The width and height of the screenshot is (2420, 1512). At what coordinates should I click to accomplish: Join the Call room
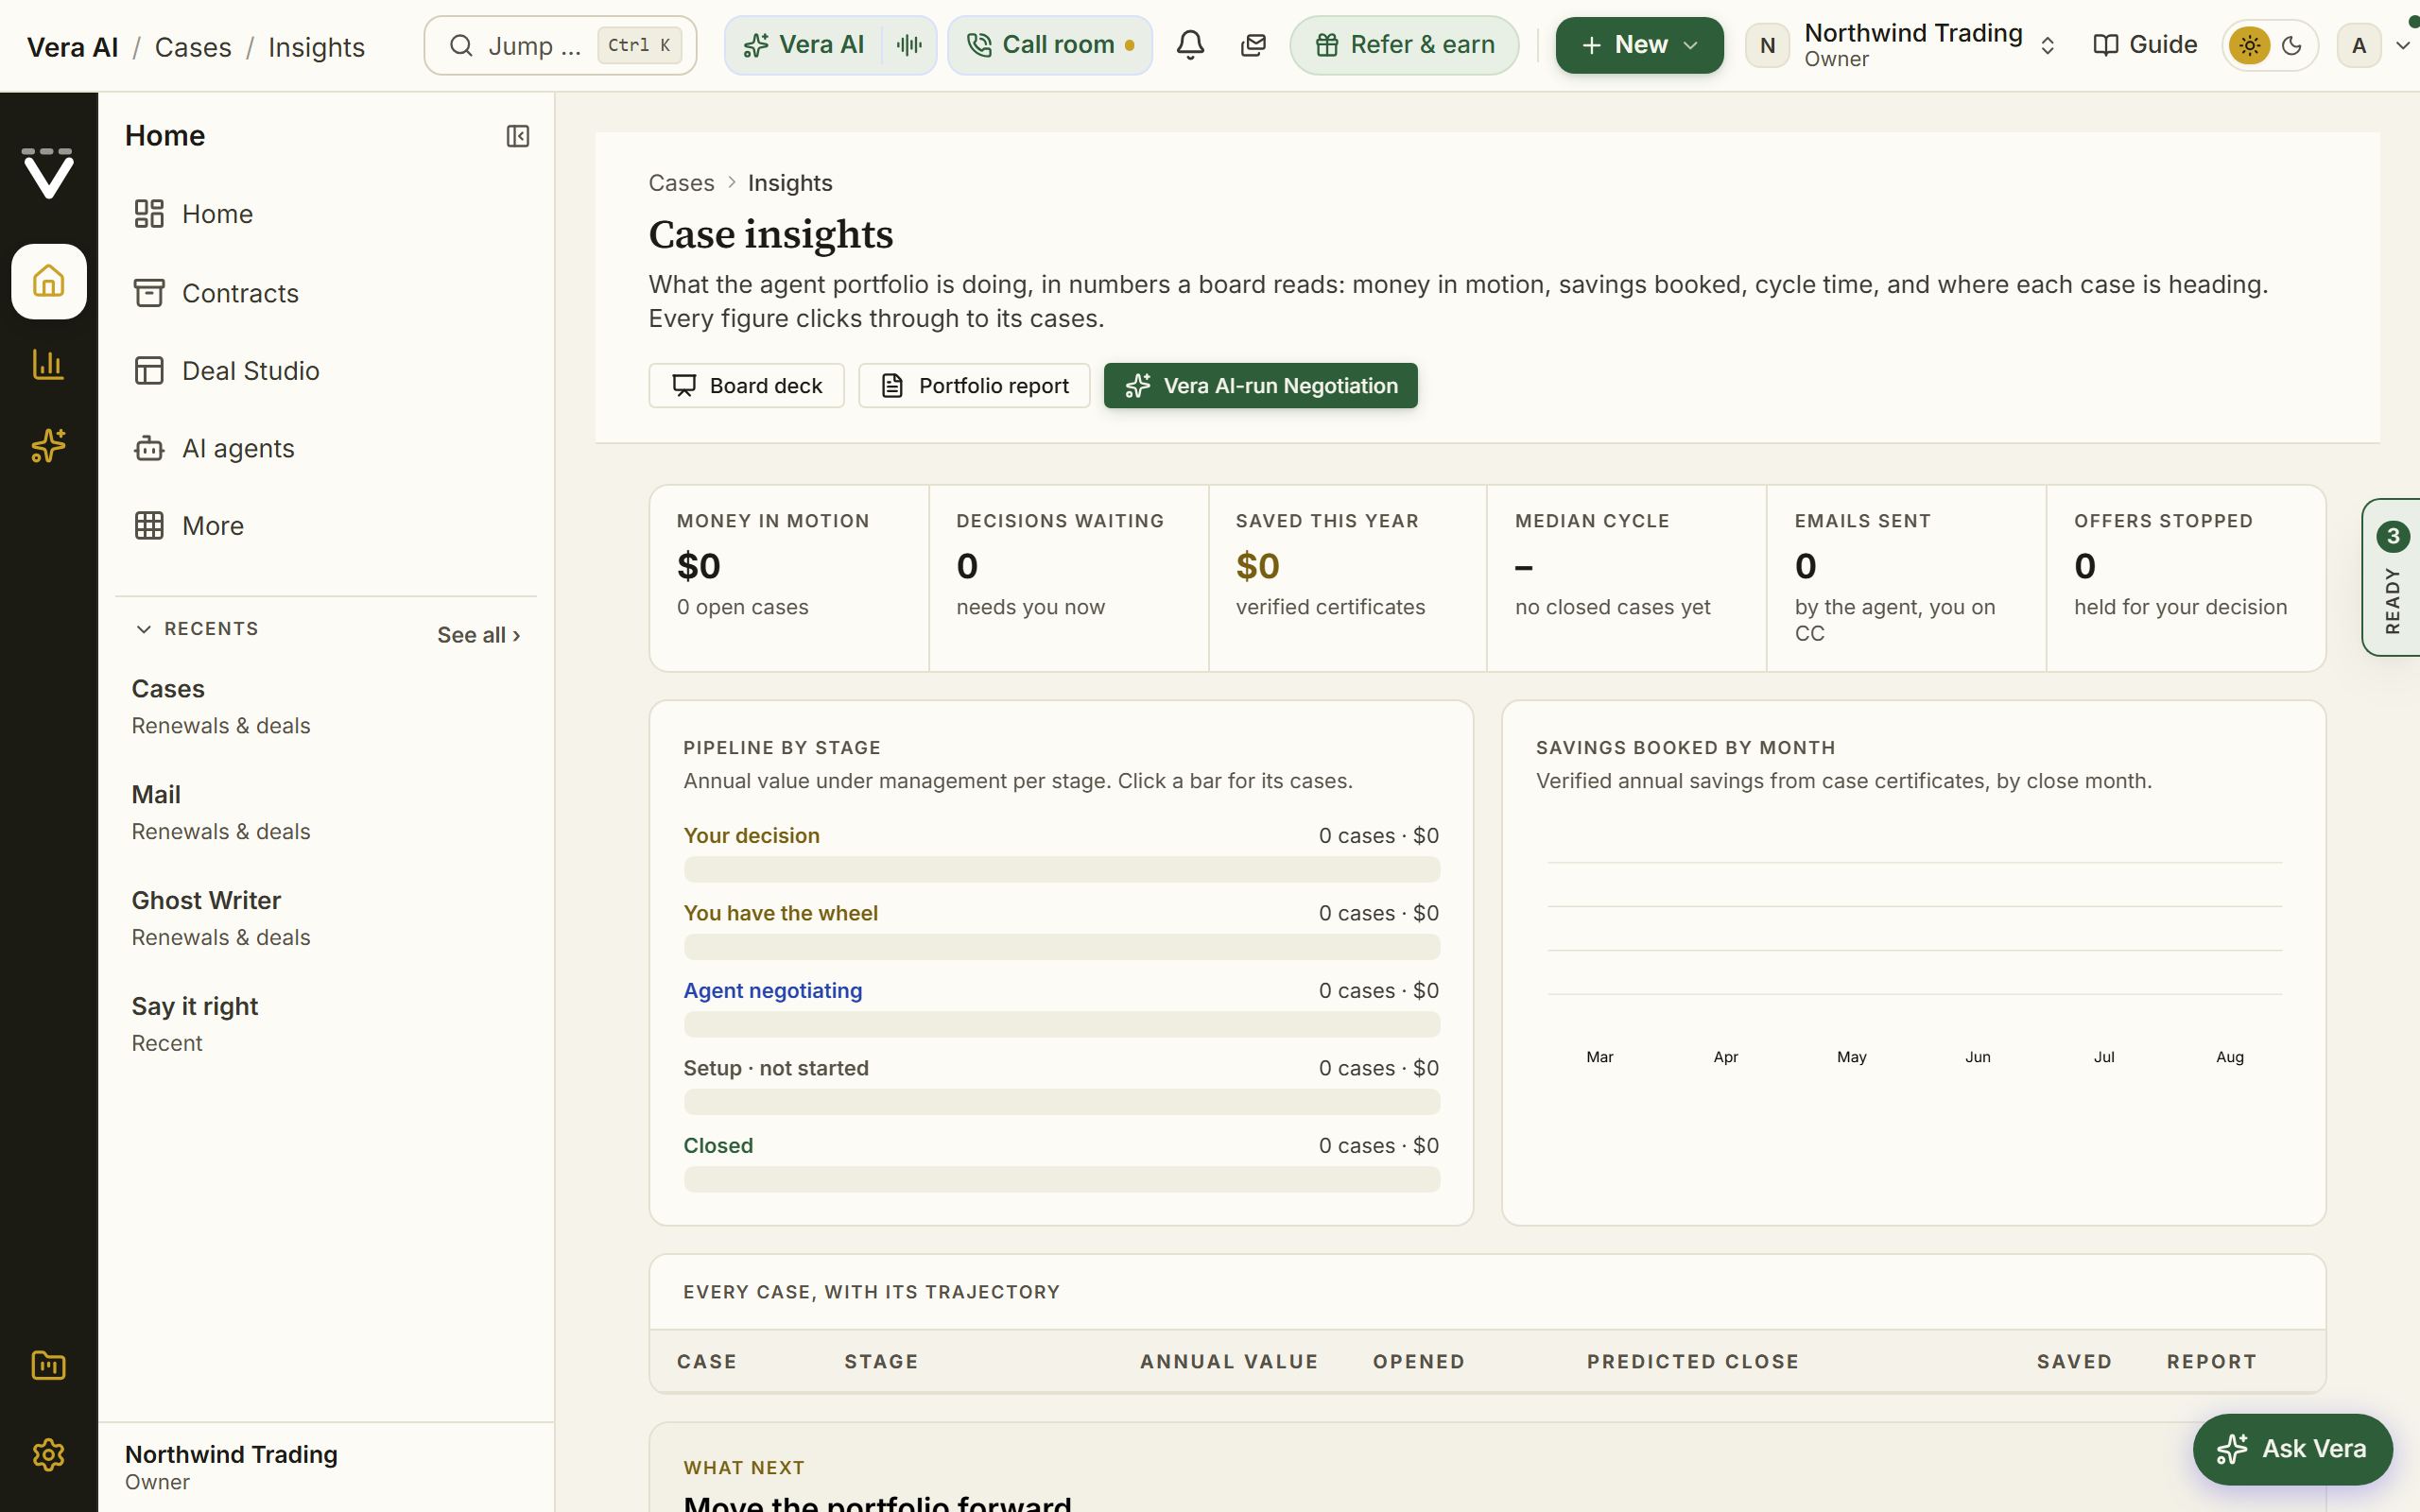(x=1050, y=45)
